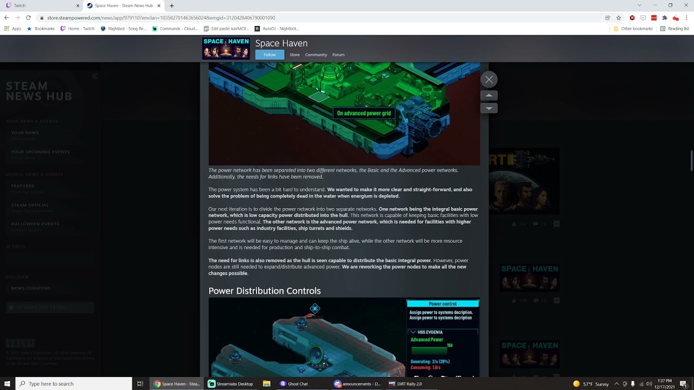Open the volume control in system tray
The width and height of the screenshot is (694, 390).
coord(650,383)
